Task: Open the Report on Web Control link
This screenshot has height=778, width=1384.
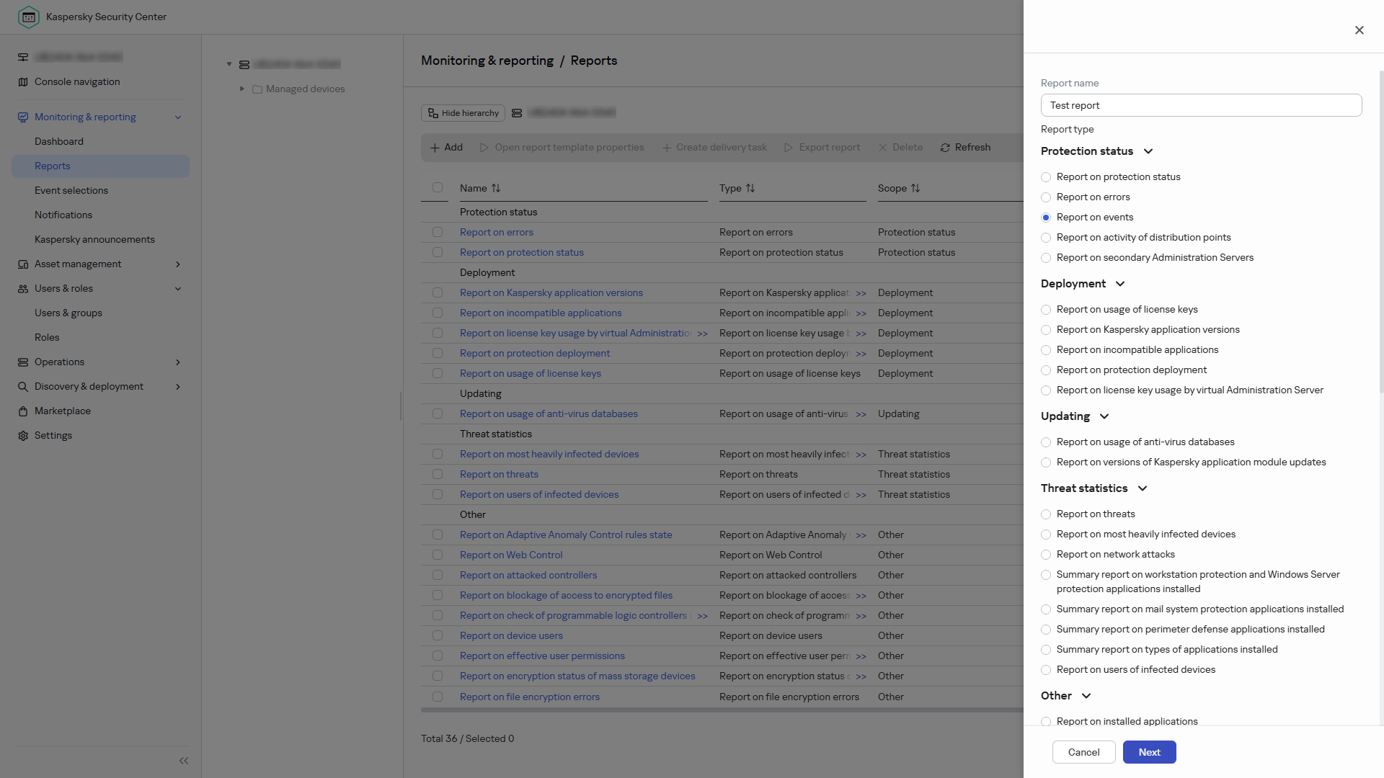Action: [x=511, y=555]
